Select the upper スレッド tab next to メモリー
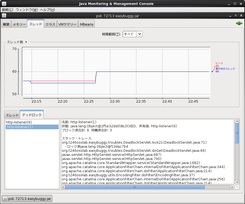Viewport: 245px width, 204px height. click(x=36, y=24)
